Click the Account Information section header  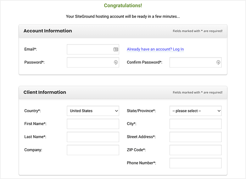tap(48, 31)
